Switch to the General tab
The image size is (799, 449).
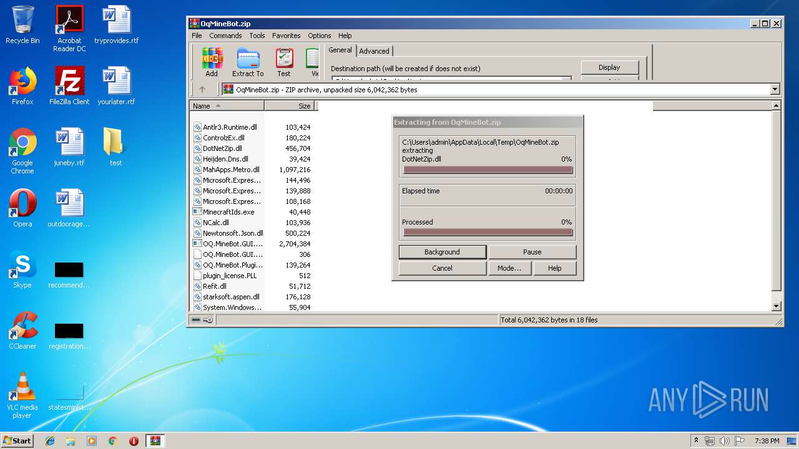click(x=340, y=50)
